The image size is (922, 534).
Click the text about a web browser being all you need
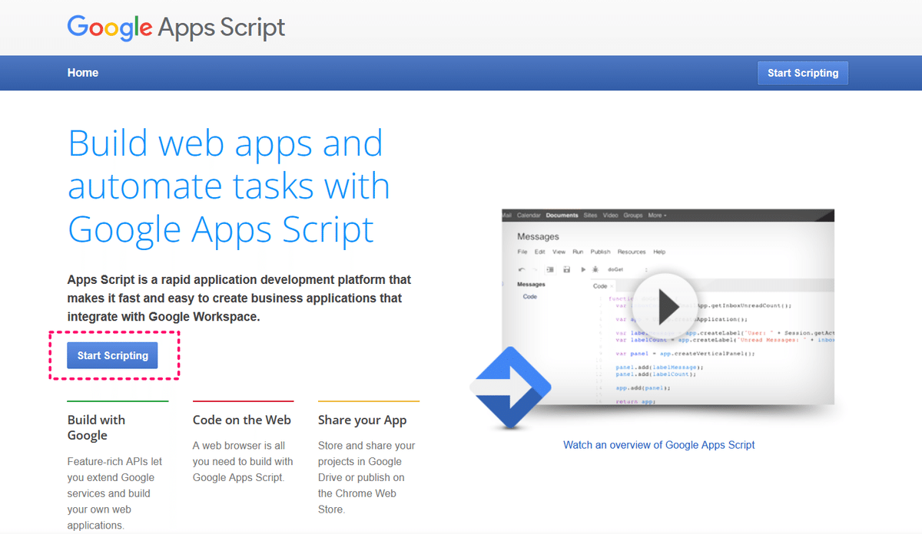pos(243,461)
